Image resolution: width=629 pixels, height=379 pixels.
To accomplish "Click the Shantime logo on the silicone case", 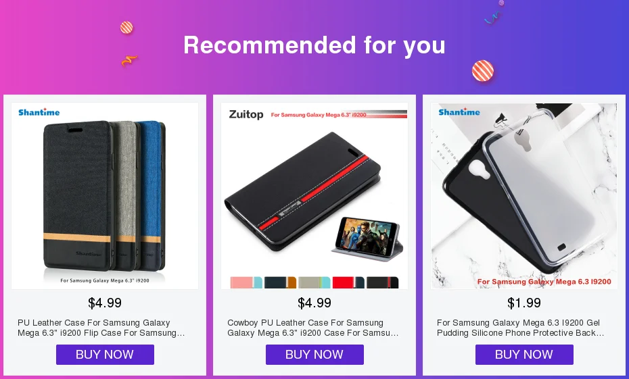I will 459,111.
